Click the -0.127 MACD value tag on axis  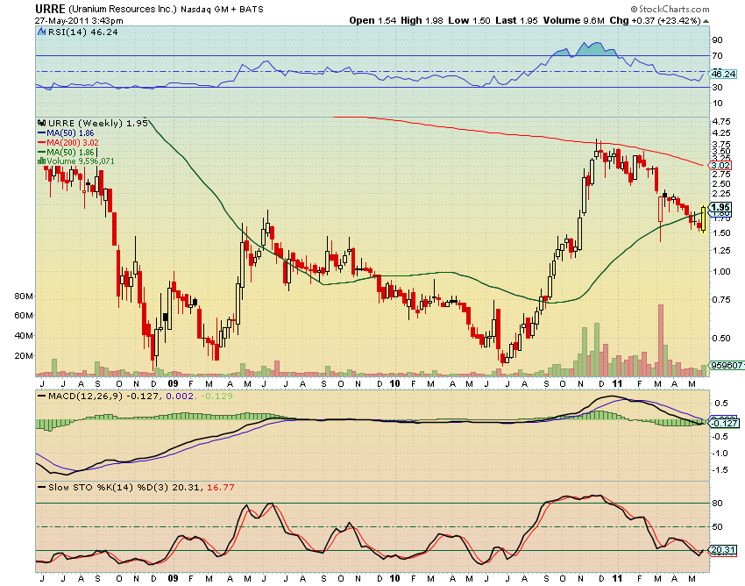coord(724,423)
